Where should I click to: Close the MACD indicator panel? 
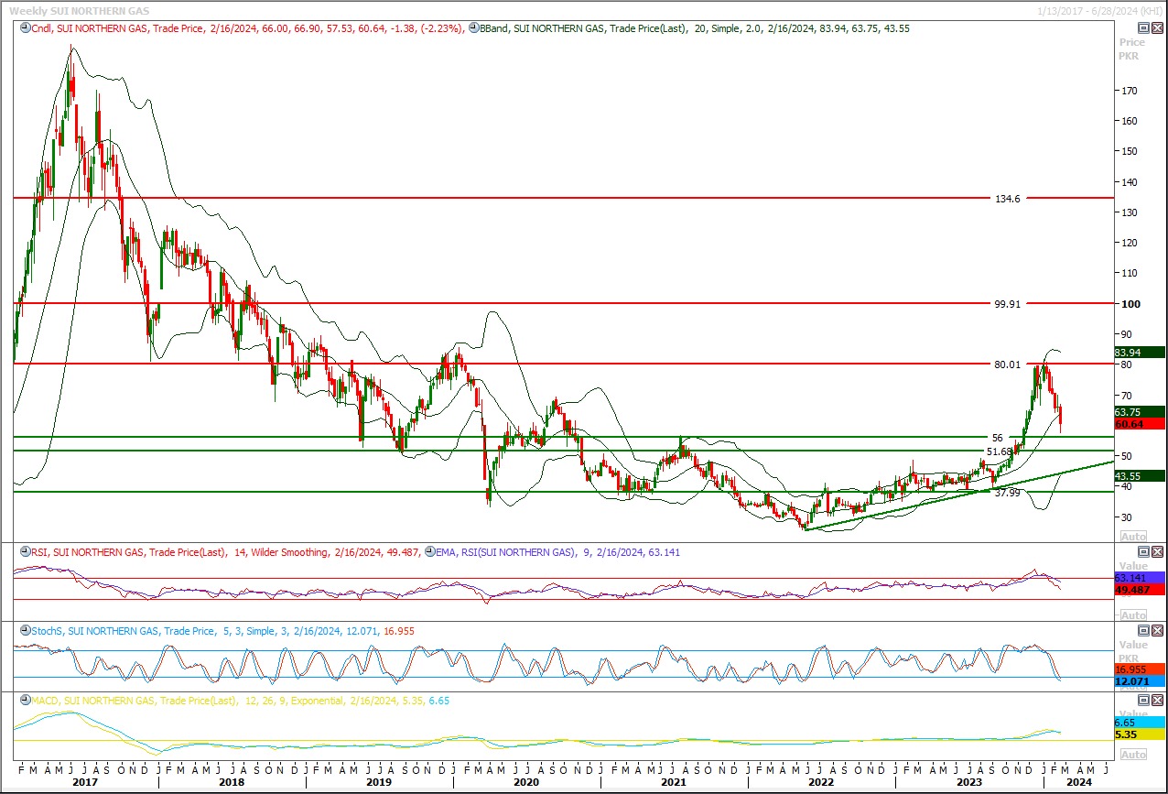point(1158,700)
